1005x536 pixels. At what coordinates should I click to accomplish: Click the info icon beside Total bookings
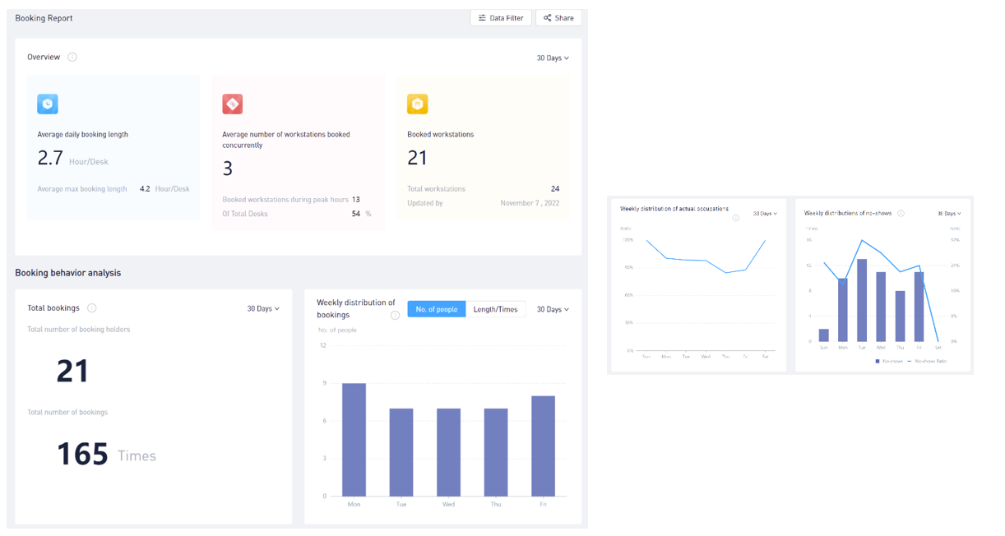coord(92,308)
